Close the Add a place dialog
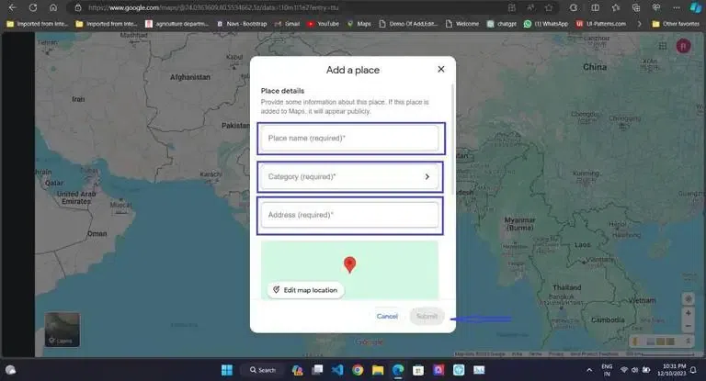Image resolution: width=706 pixels, height=381 pixels. (x=441, y=69)
